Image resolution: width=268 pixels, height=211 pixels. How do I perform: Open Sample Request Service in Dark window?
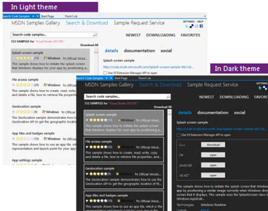[212, 85]
